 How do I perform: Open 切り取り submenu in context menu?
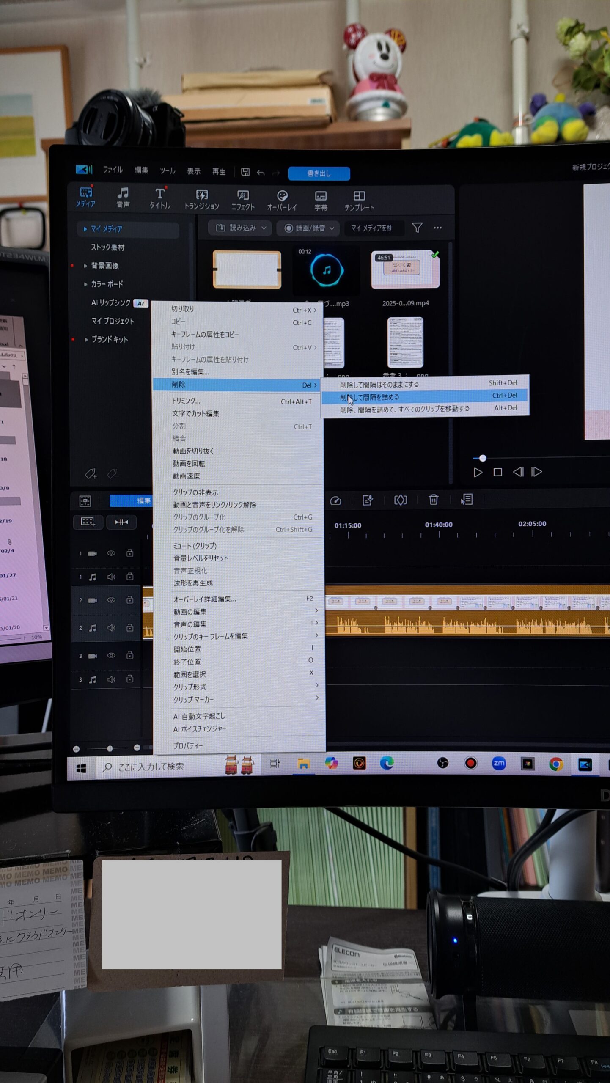tap(238, 310)
